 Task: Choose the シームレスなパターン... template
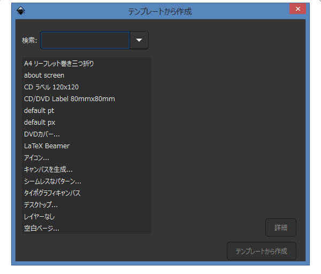[86, 181]
